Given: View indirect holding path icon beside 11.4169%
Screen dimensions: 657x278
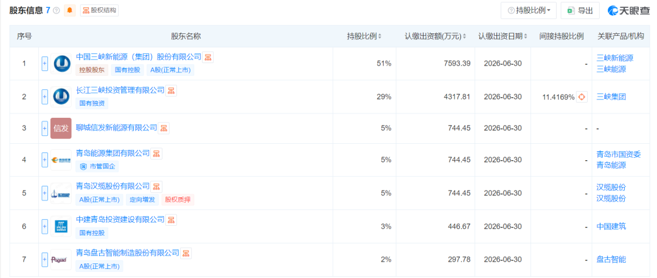Looking at the screenshot, I should tap(582, 97).
